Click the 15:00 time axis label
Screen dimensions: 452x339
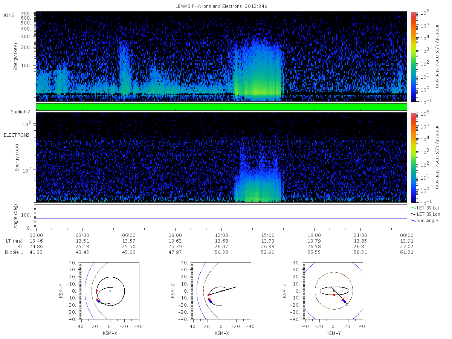[268, 234]
